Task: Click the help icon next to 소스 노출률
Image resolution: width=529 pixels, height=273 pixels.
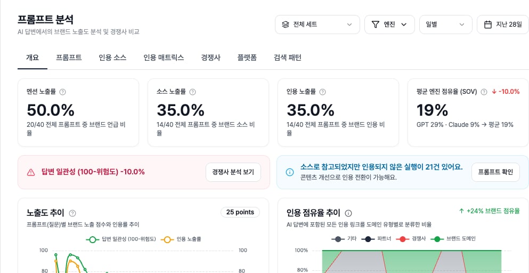Action: [193, 92]
